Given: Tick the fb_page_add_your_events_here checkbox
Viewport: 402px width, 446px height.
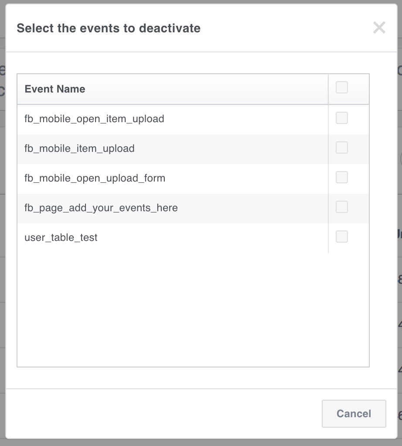Looking at the screenshot, I should [x=341, y=207].
